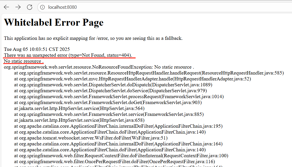292x167 pixels.
Task: Click the FrameworkServlet.java:903 doGet line
Action: point(108,103)
